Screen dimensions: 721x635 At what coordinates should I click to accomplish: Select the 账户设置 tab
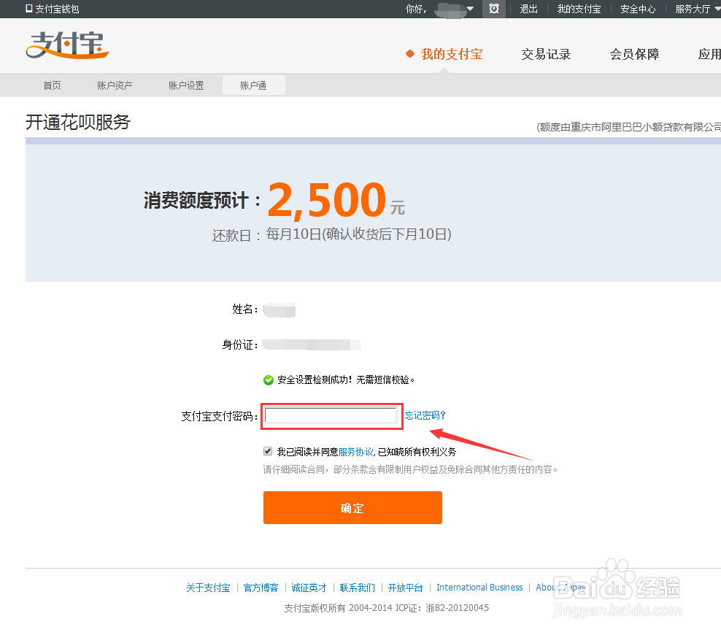pos(185,85)
